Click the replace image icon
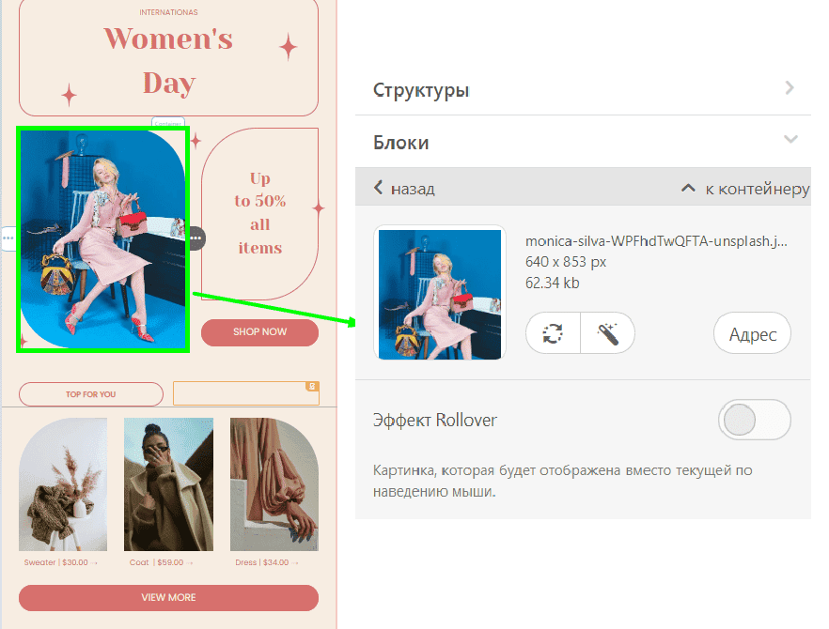 [554, 333]
